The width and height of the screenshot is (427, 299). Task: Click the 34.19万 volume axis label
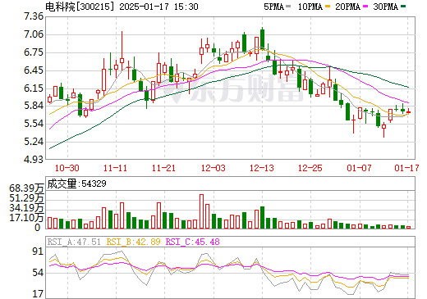[x=26, y=208]
